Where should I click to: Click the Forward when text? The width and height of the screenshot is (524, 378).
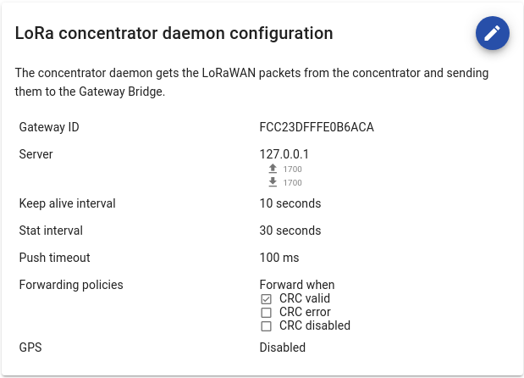pyautogui.click(x=297, y=285)
